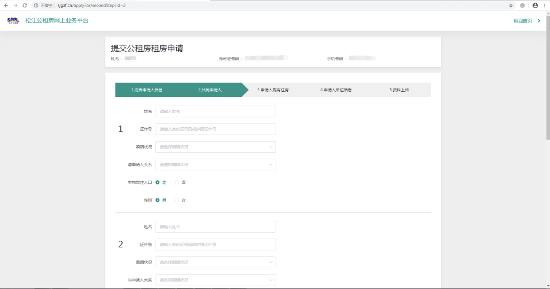Open Chrome three-dot menu
This screenshot has height=289, width=550.
[545, 5]
